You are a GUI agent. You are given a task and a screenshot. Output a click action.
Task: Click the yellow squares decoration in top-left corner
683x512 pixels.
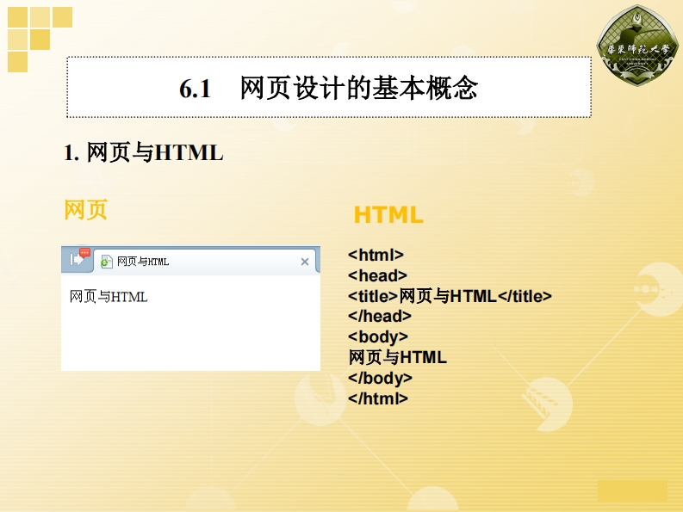[39, 39]
